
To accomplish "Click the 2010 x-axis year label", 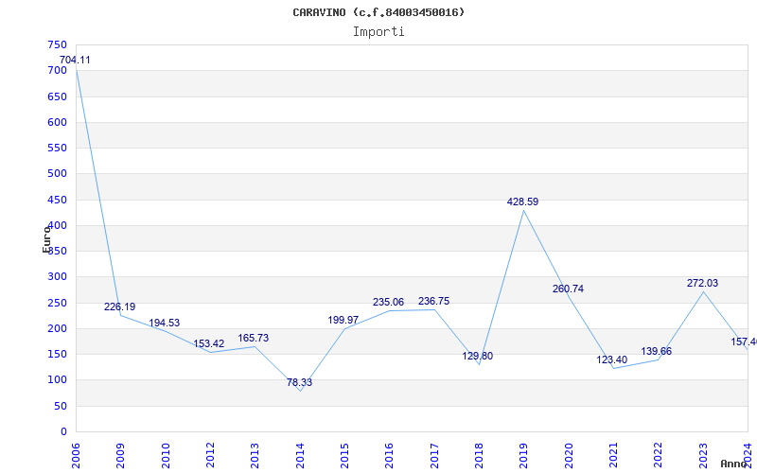I will [x=165, y=456].
